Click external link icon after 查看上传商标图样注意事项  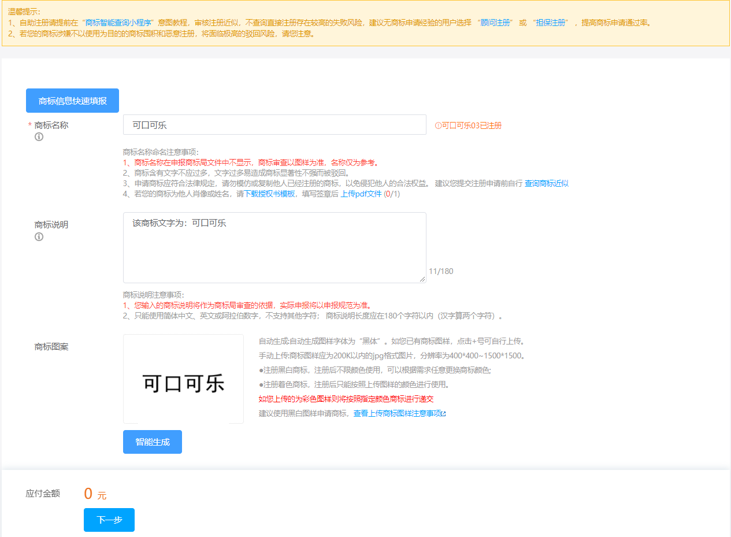point(443,414)
